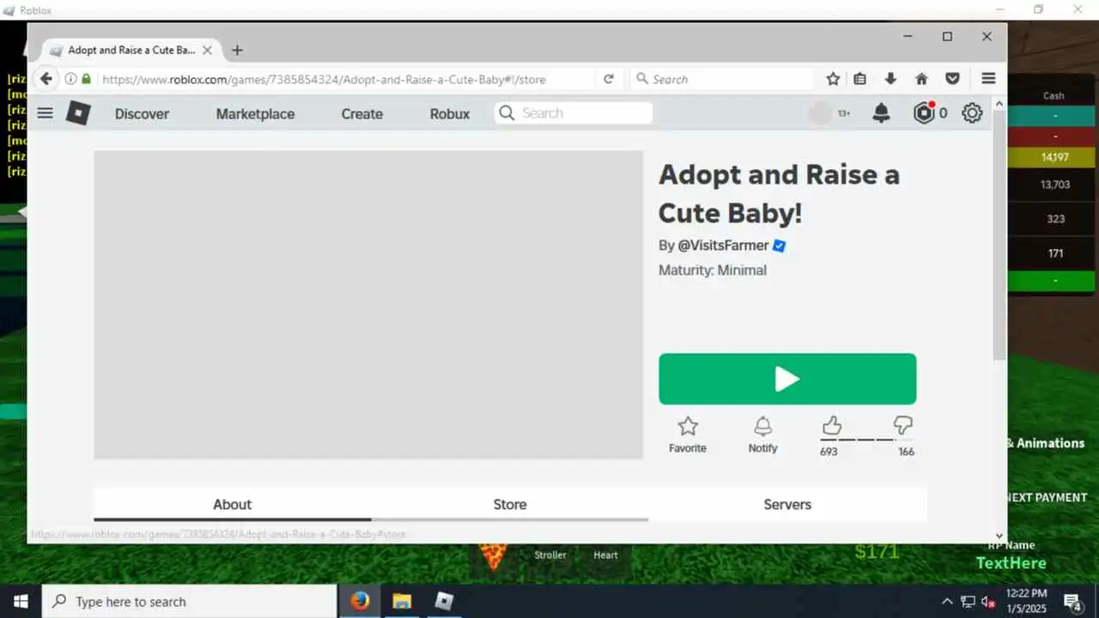Open the @VisitsFarmer creator profile
This screenshot has width=1099, height=618.
point(723,245)
